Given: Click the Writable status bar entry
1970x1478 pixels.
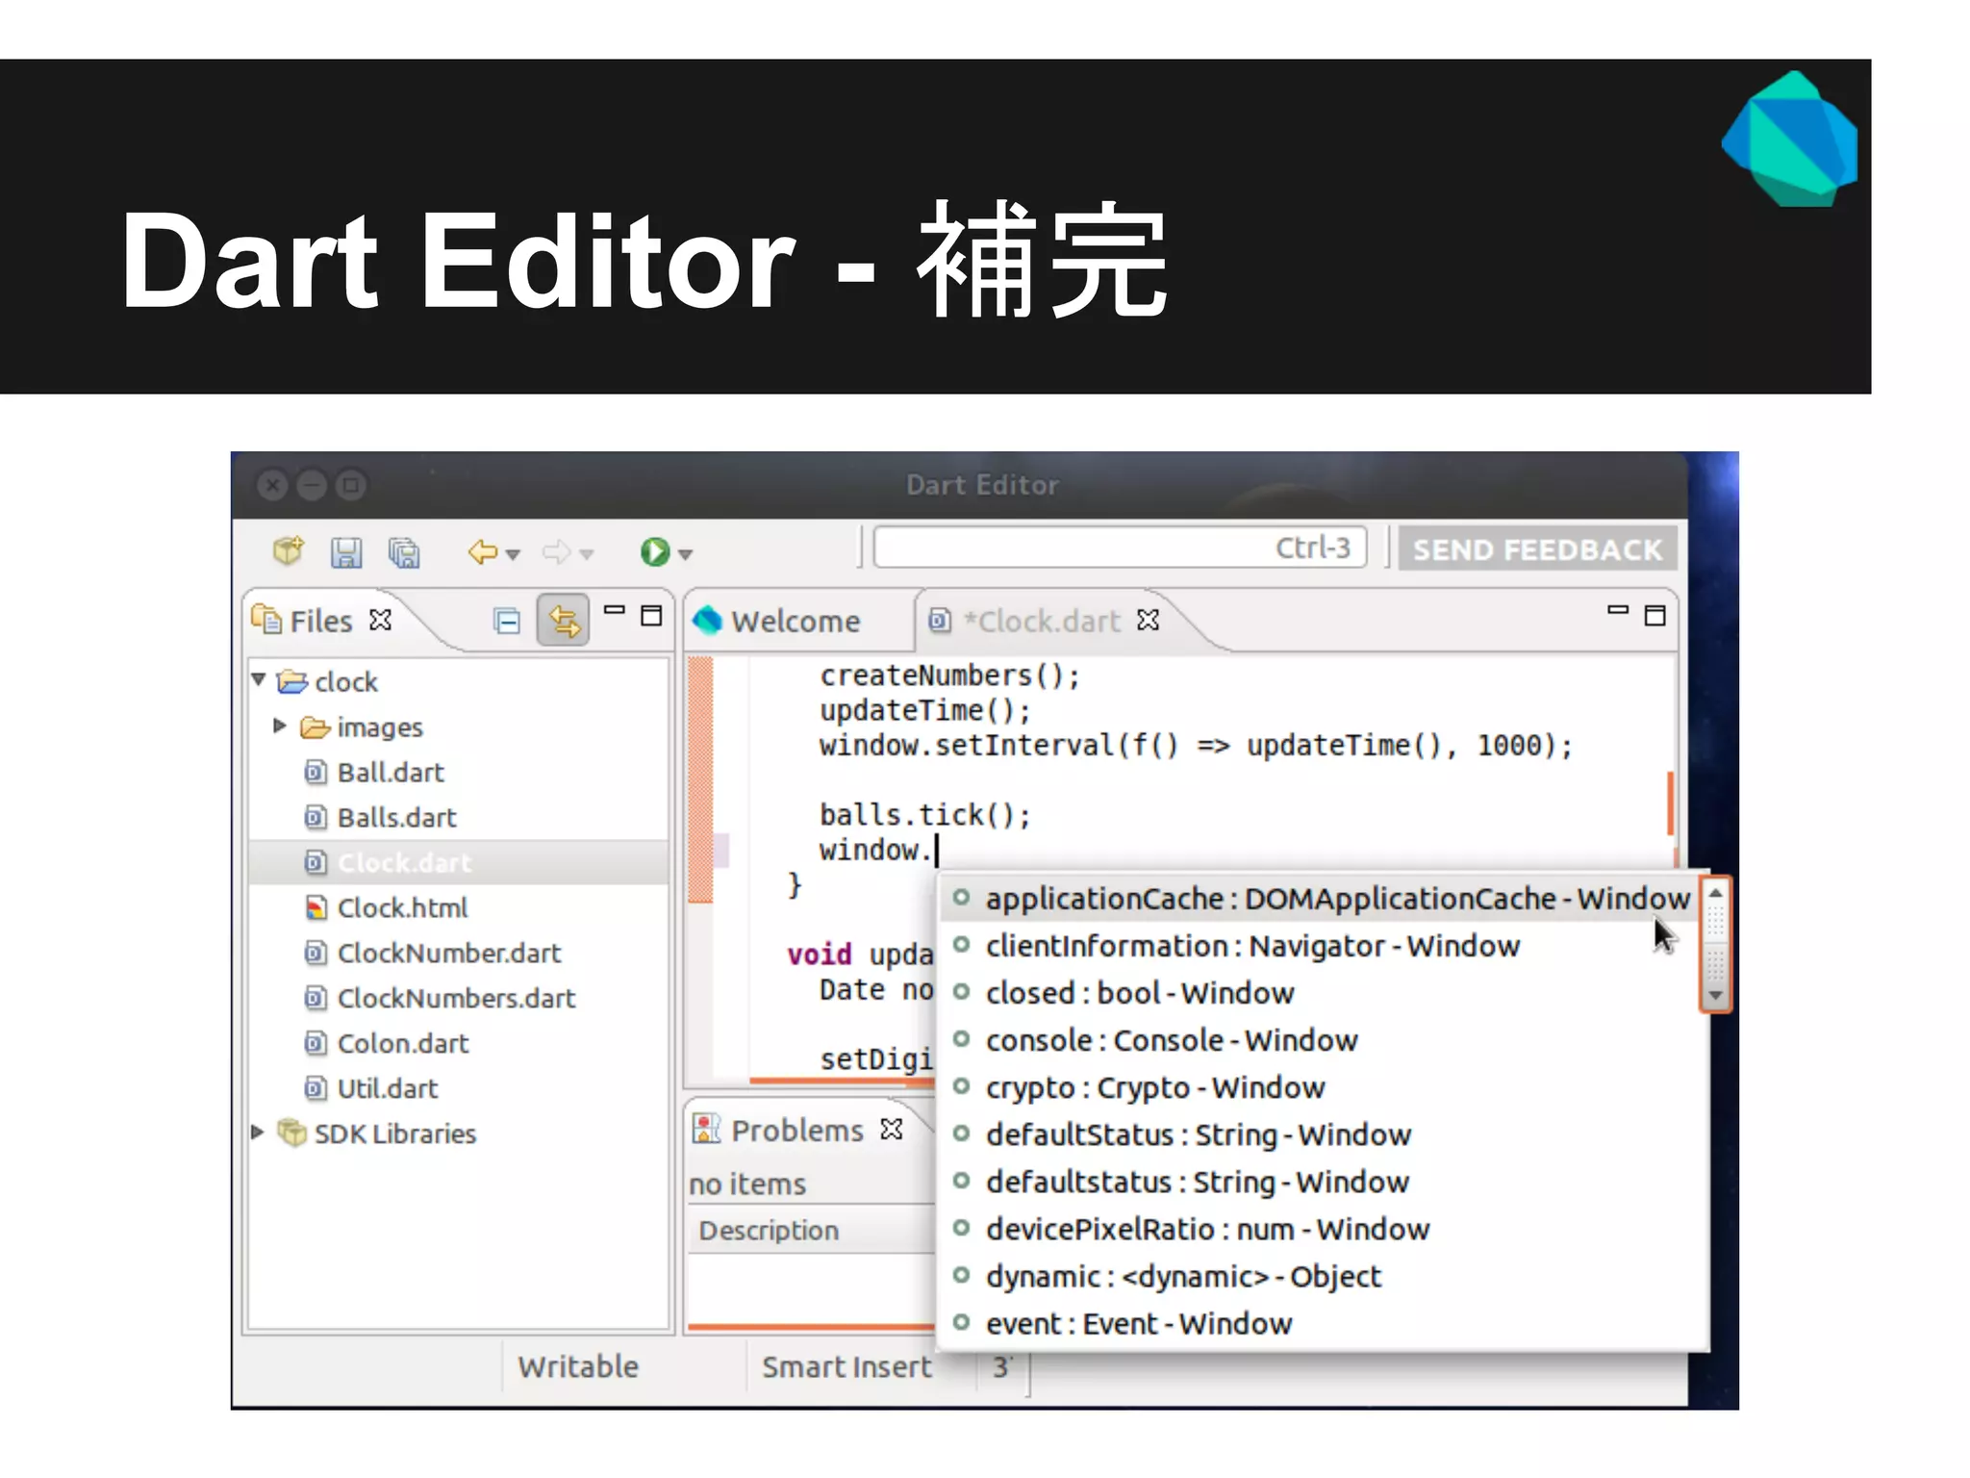Looking at the screenshot, I should click(x=578, y=1366).
